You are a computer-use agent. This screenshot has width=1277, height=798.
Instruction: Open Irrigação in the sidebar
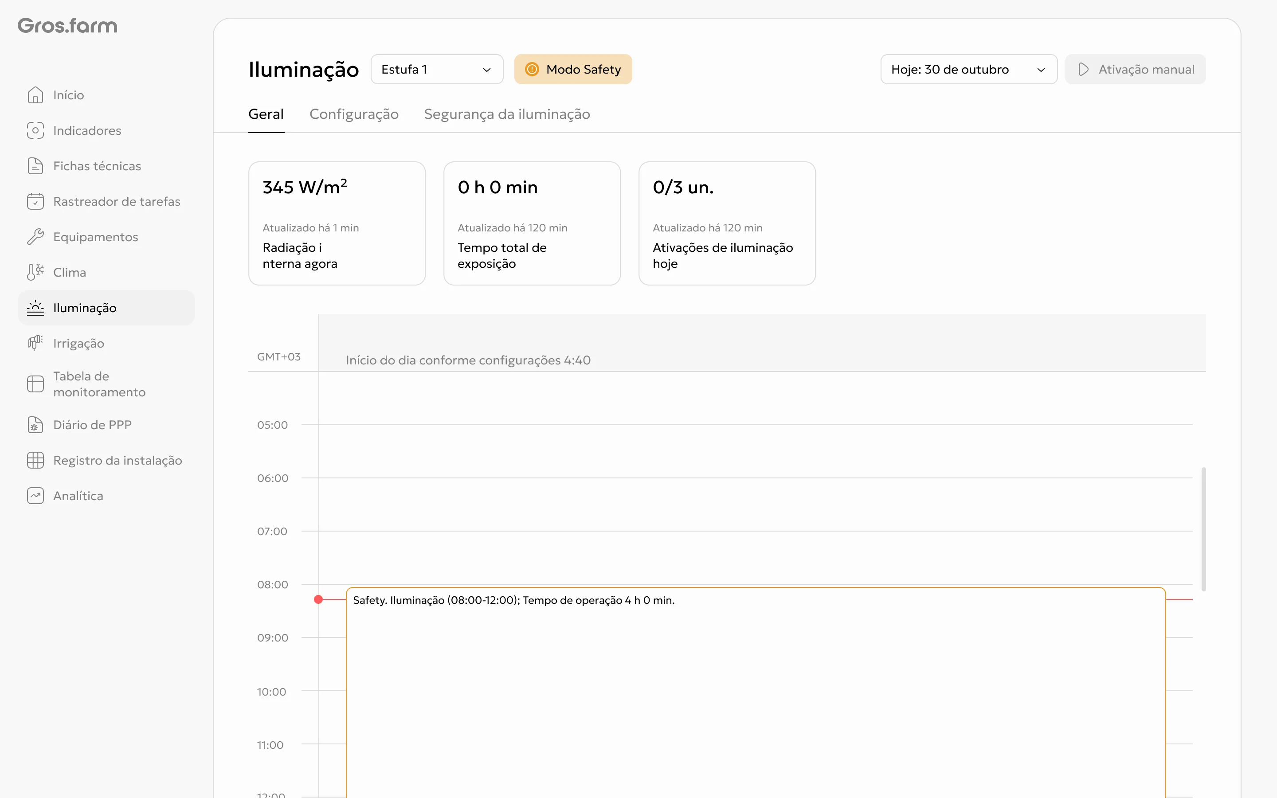(106, 343)
